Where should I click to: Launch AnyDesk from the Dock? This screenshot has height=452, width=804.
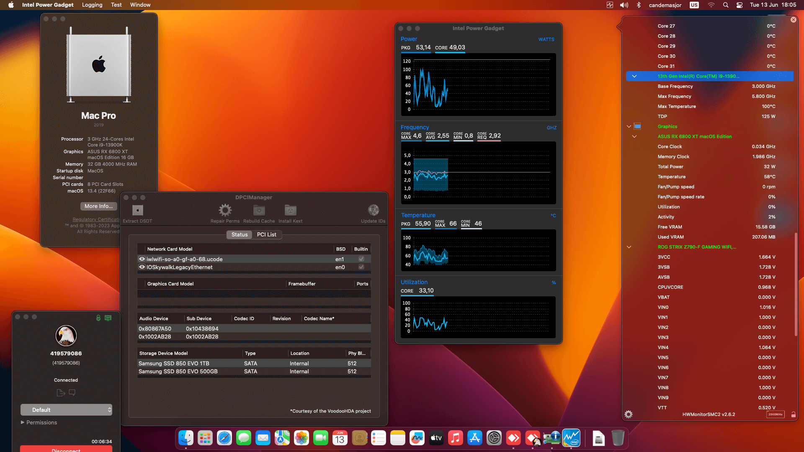[514, 438]
